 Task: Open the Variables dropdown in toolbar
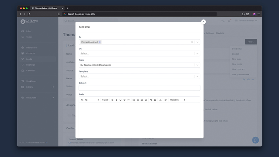tap(177, 100)
